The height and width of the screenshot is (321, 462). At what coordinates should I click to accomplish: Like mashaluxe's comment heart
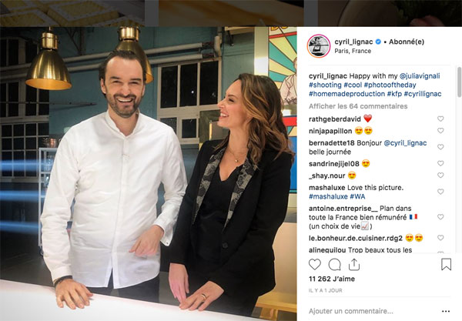(x=440, y=192)
